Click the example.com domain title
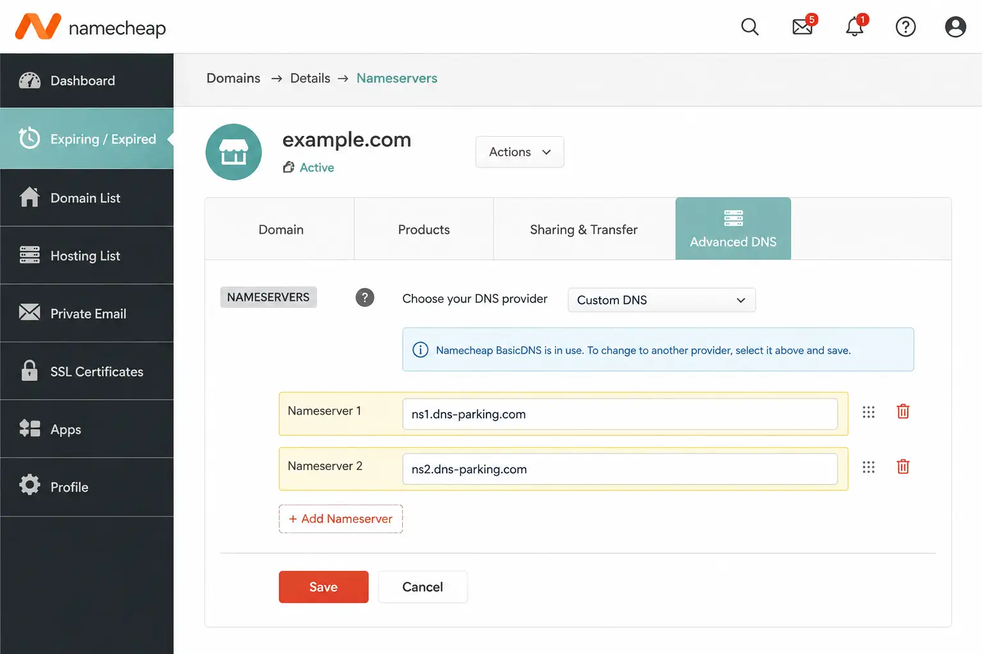Viewport: 982px width, 654px height. pyautogui.click(x=347, y=139)
